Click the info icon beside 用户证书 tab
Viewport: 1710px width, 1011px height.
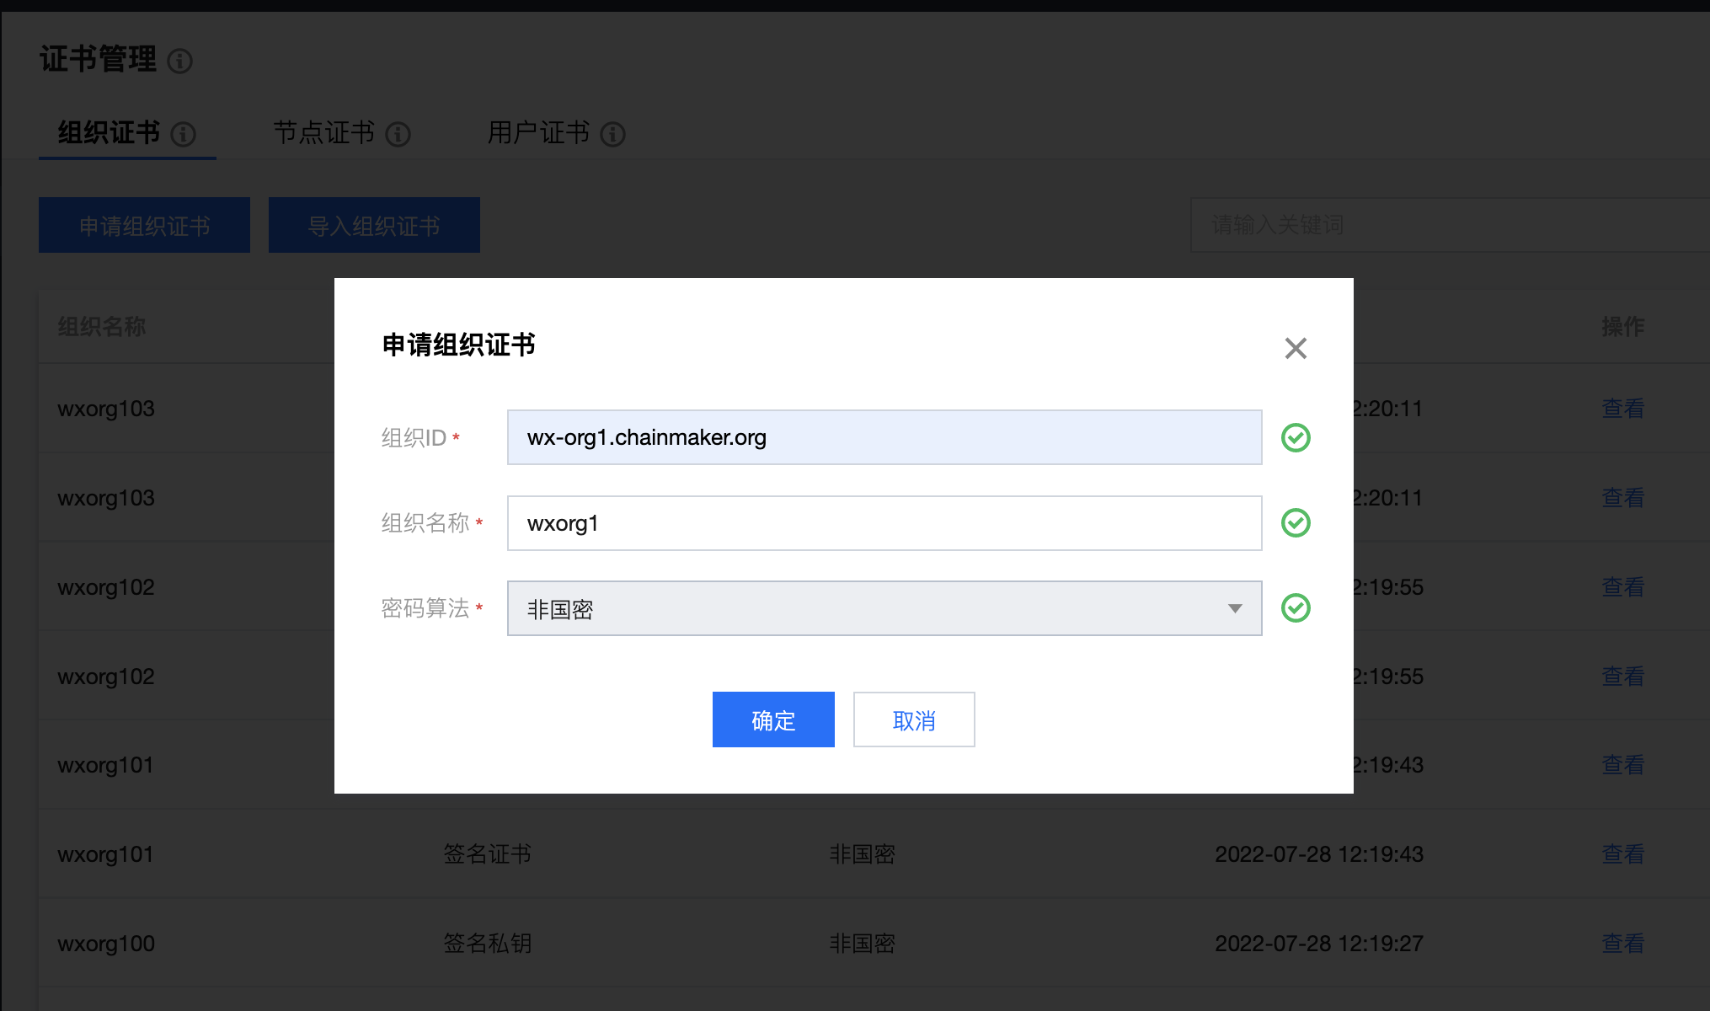pos(612,134)
